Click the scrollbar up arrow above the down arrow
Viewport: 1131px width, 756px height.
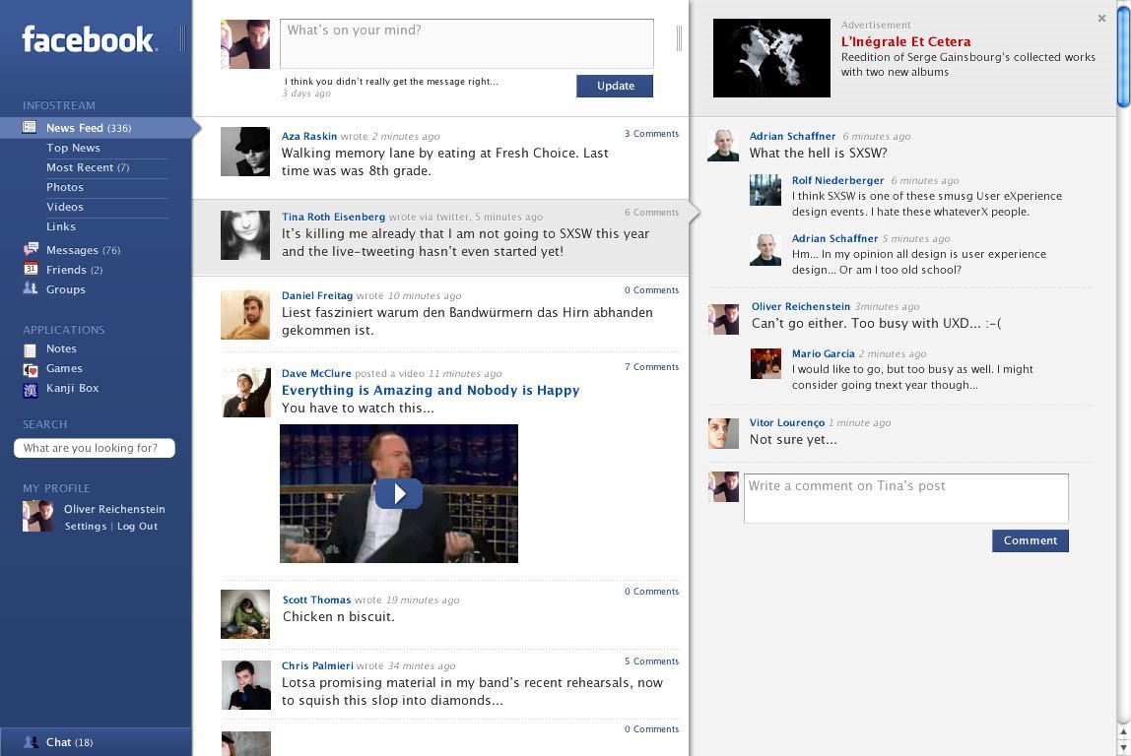pos(1123,731)
